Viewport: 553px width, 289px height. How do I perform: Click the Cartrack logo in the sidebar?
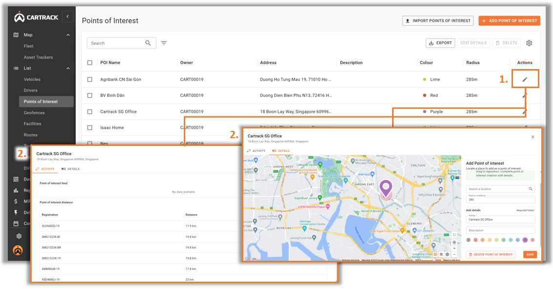[36, 17]
